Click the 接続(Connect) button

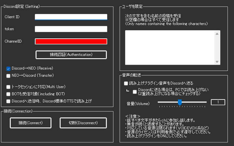click(31, 123)
